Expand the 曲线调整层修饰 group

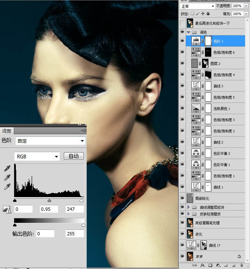pos(188,207)
